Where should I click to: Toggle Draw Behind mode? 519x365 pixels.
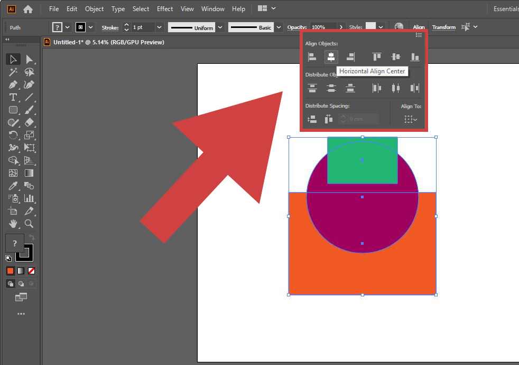21,283
